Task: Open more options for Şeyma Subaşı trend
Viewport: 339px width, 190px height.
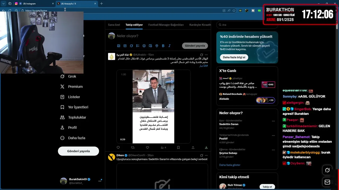Action: pos(273,150)
